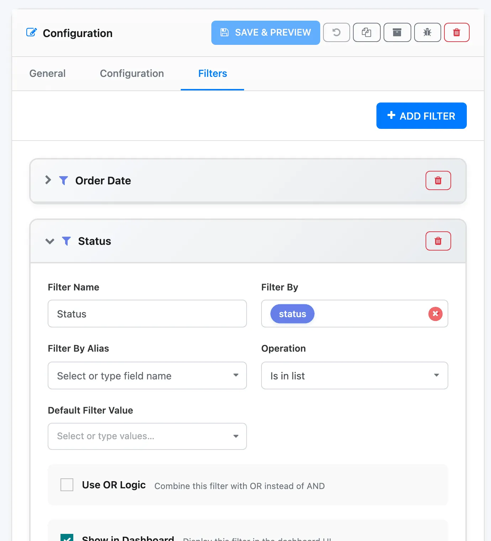Click the archive box icon button
The height and width of the screenshot is (541, 491).
pos(397,32)
